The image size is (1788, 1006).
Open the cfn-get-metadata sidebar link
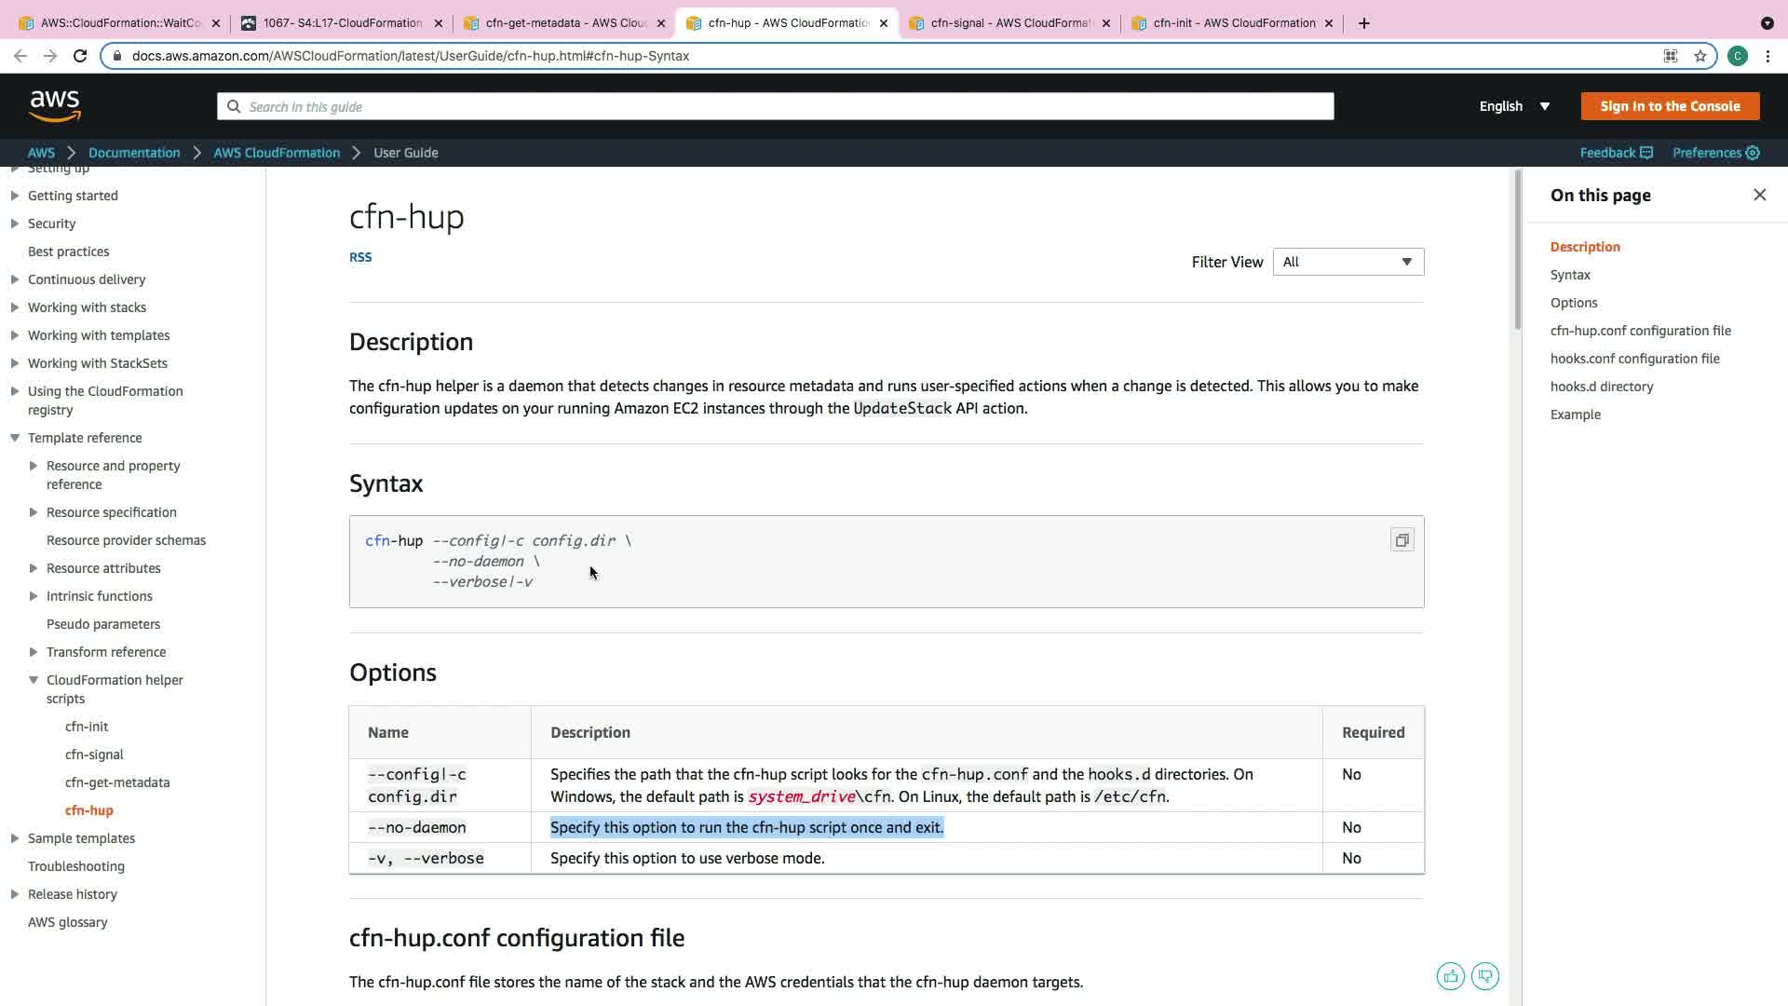point(117,782)
